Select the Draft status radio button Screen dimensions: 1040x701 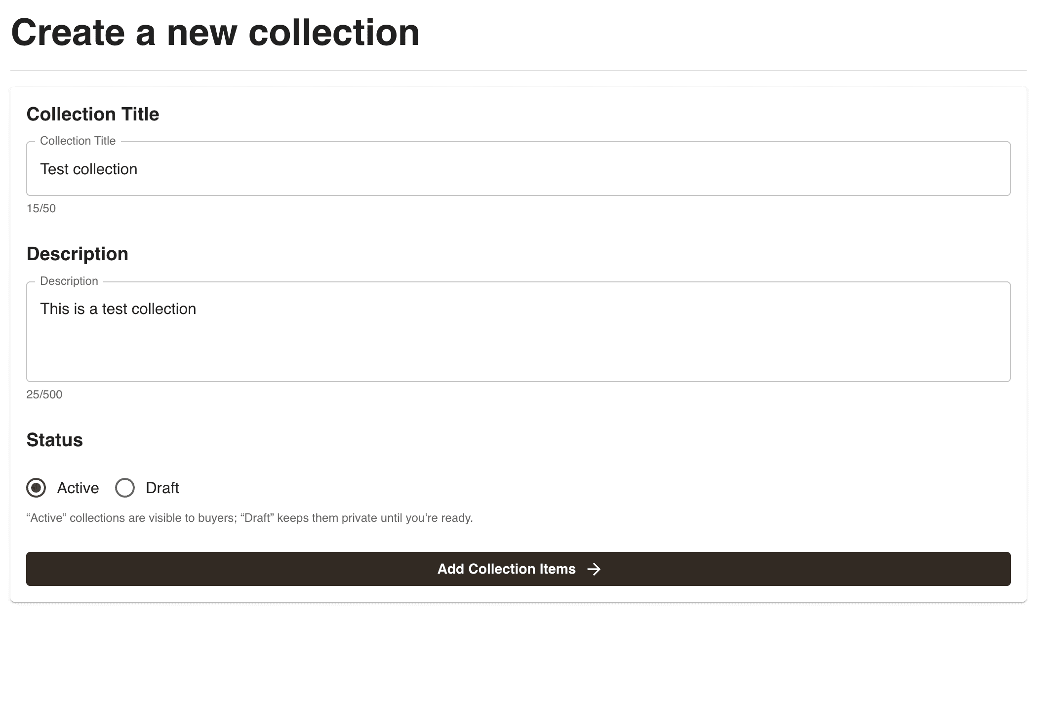pos(125,488)
